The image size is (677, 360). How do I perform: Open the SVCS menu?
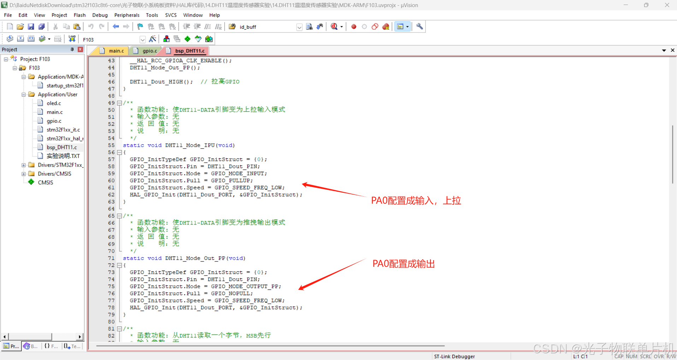tap(171, 15)
